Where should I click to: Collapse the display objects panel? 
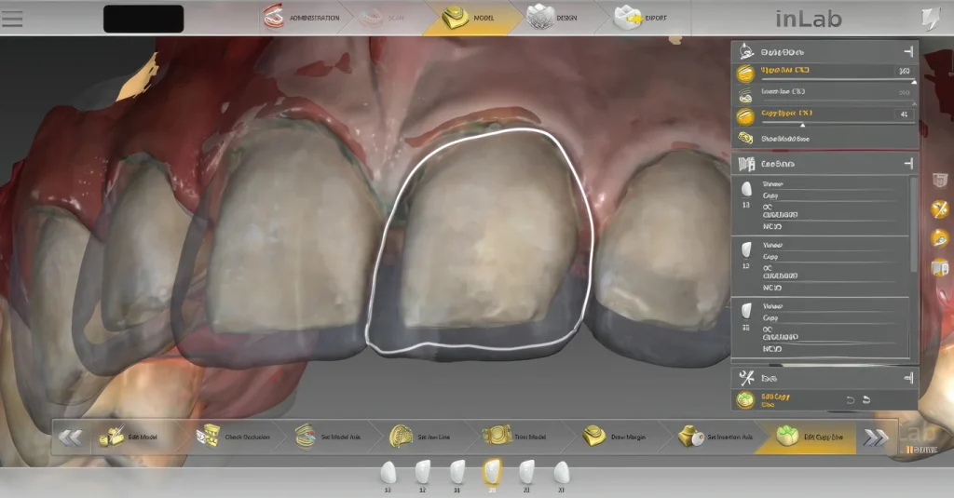(906, 52)
